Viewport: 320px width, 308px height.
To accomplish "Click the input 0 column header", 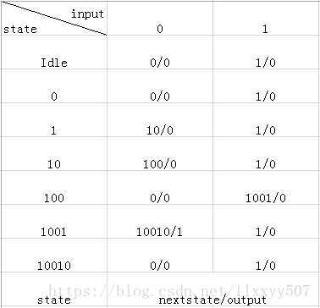I will coord(160,19).
